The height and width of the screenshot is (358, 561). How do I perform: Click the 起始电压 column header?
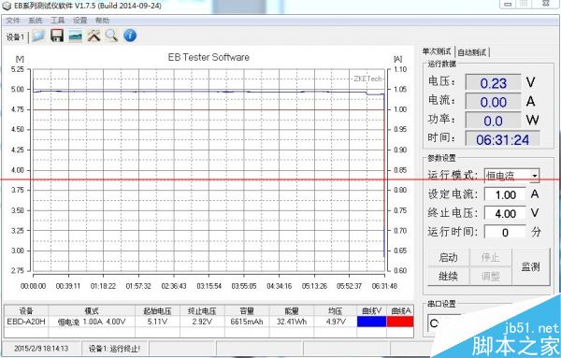[157, 310]
